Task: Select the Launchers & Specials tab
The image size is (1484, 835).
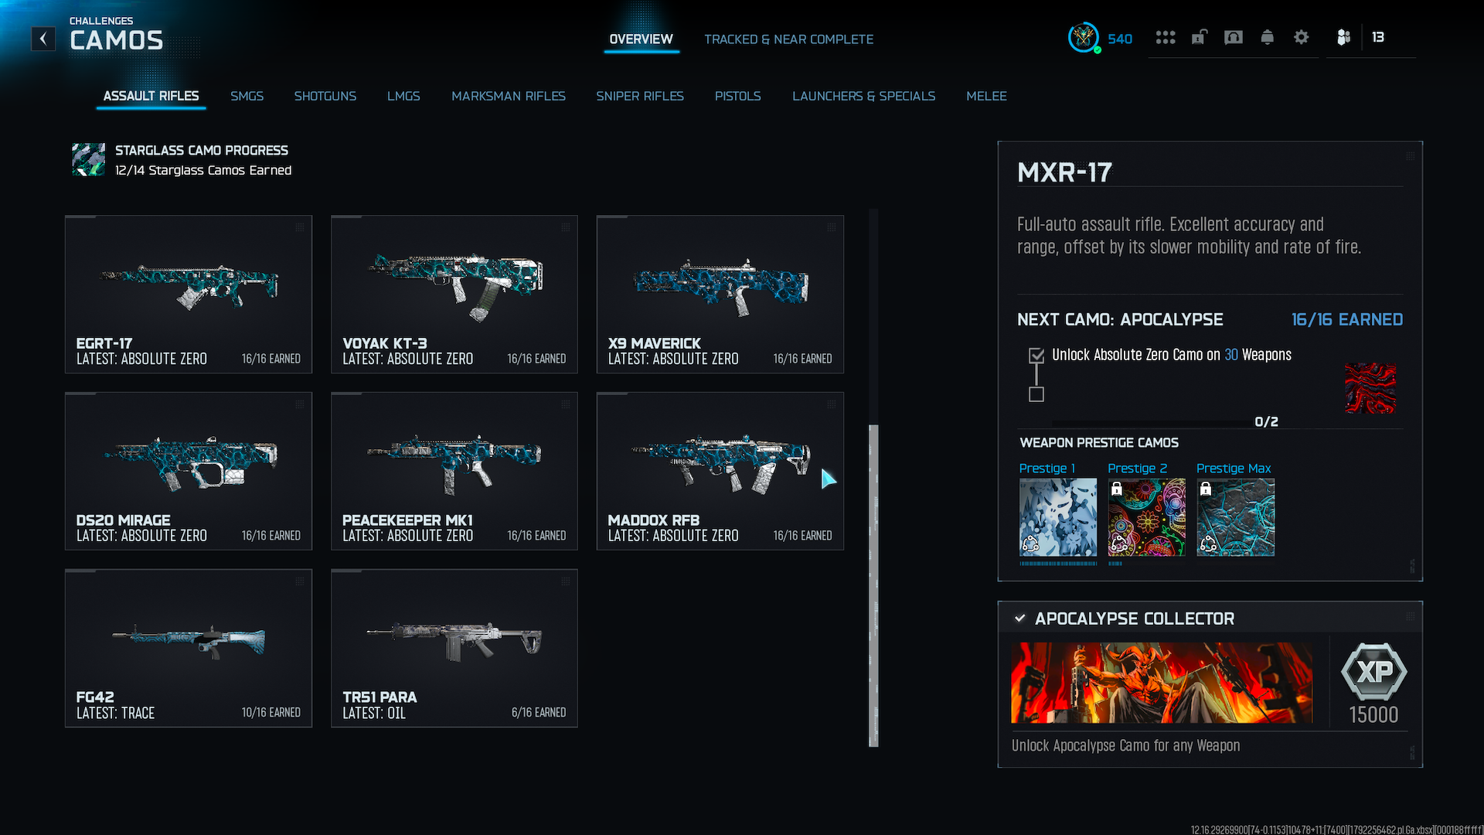Action: [864, 96]
